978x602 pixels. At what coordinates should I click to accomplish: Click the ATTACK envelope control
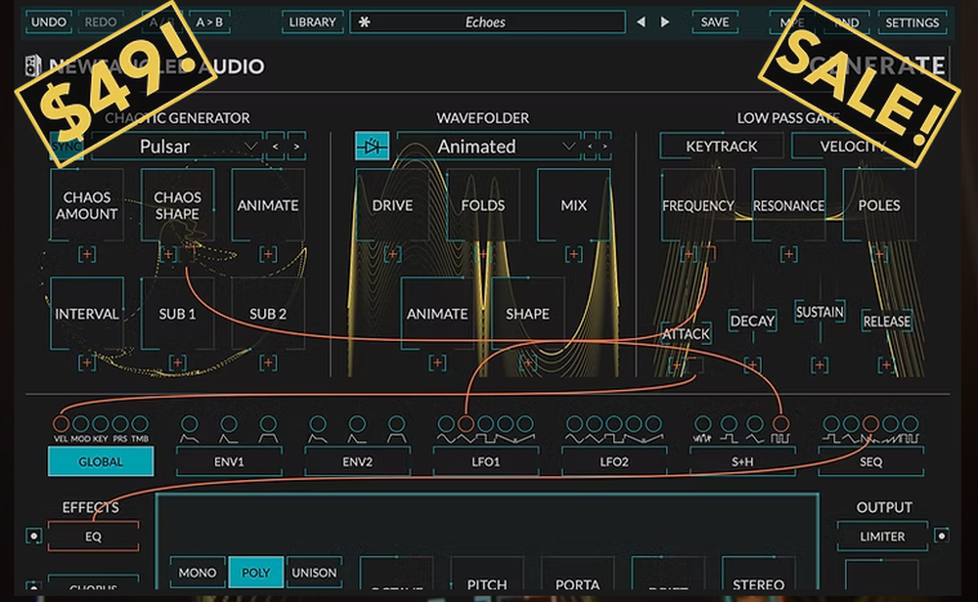coord(687,334)
